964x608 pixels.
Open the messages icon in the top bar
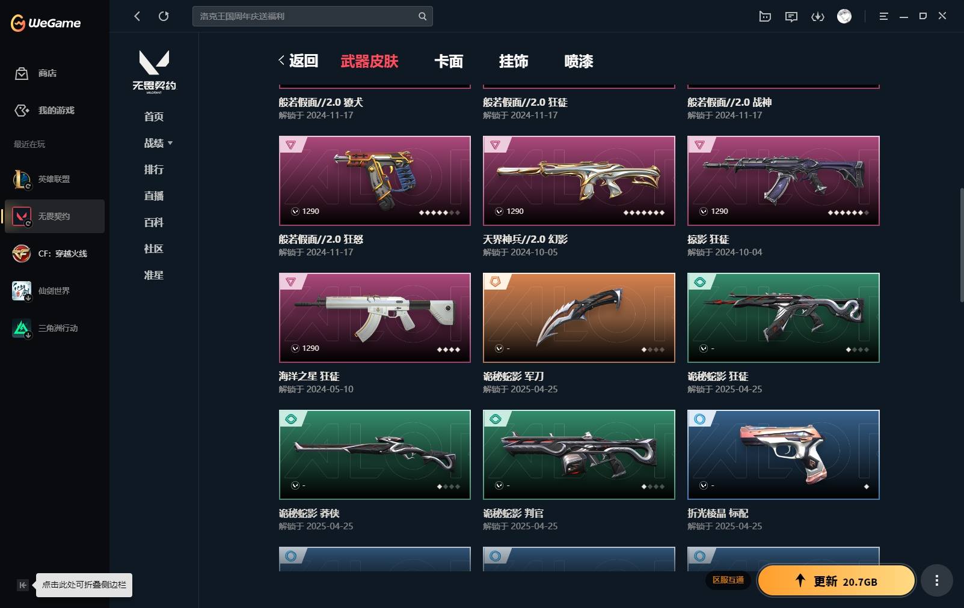click(791, 16)
